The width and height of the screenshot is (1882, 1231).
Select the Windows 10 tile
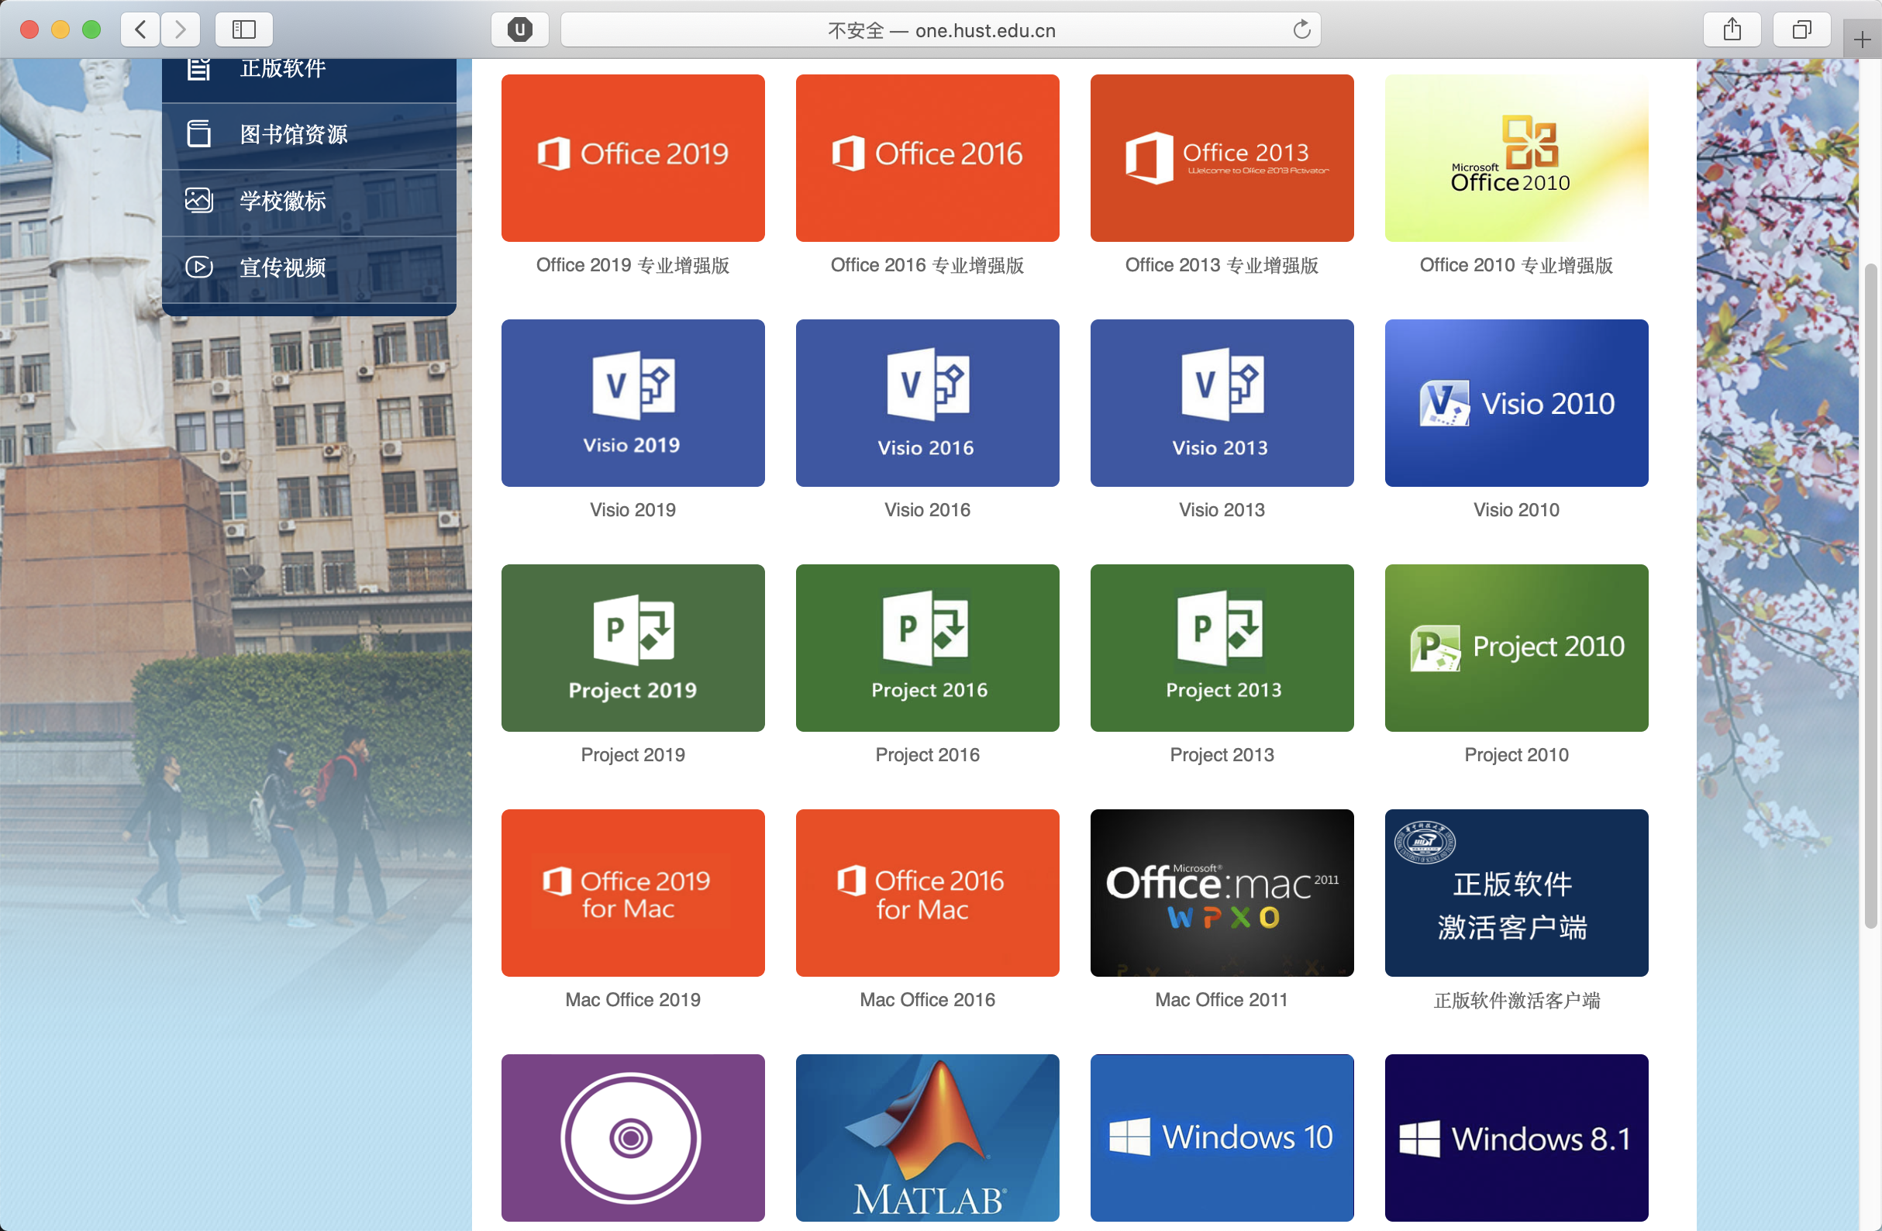1221,1137
